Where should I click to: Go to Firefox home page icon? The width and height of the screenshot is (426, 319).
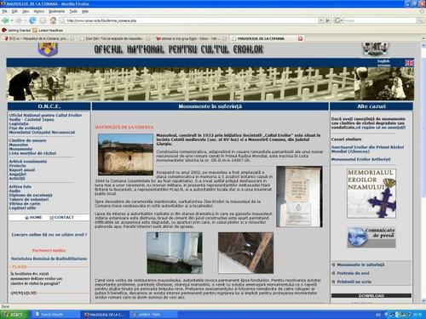[x=53, y=20]
